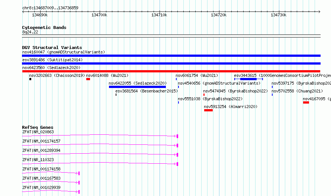Click the Cytogenetic Bands track title

point(44,27)
